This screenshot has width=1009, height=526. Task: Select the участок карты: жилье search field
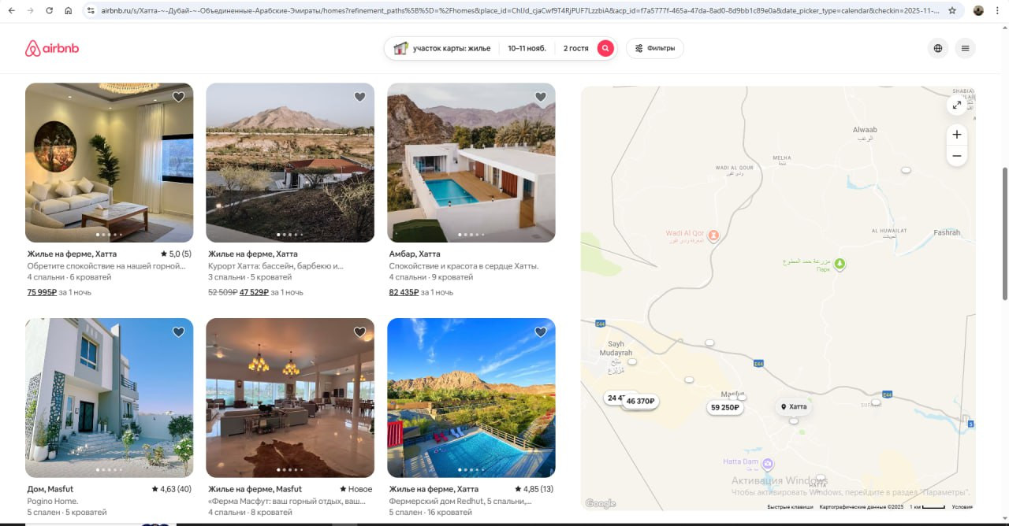point(443,49)
